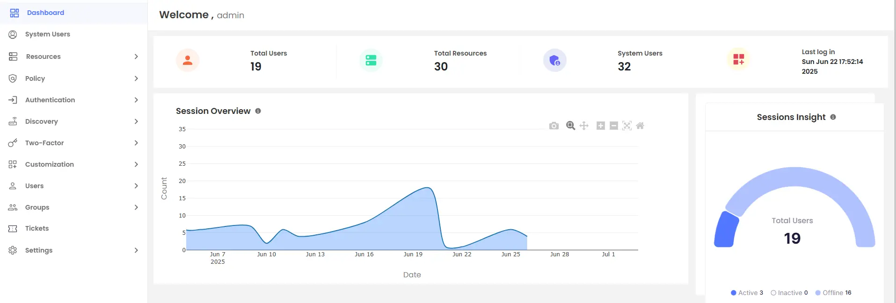Click the Users person outline icon
This screenshot has width=896, height=303.
(13, 185)
